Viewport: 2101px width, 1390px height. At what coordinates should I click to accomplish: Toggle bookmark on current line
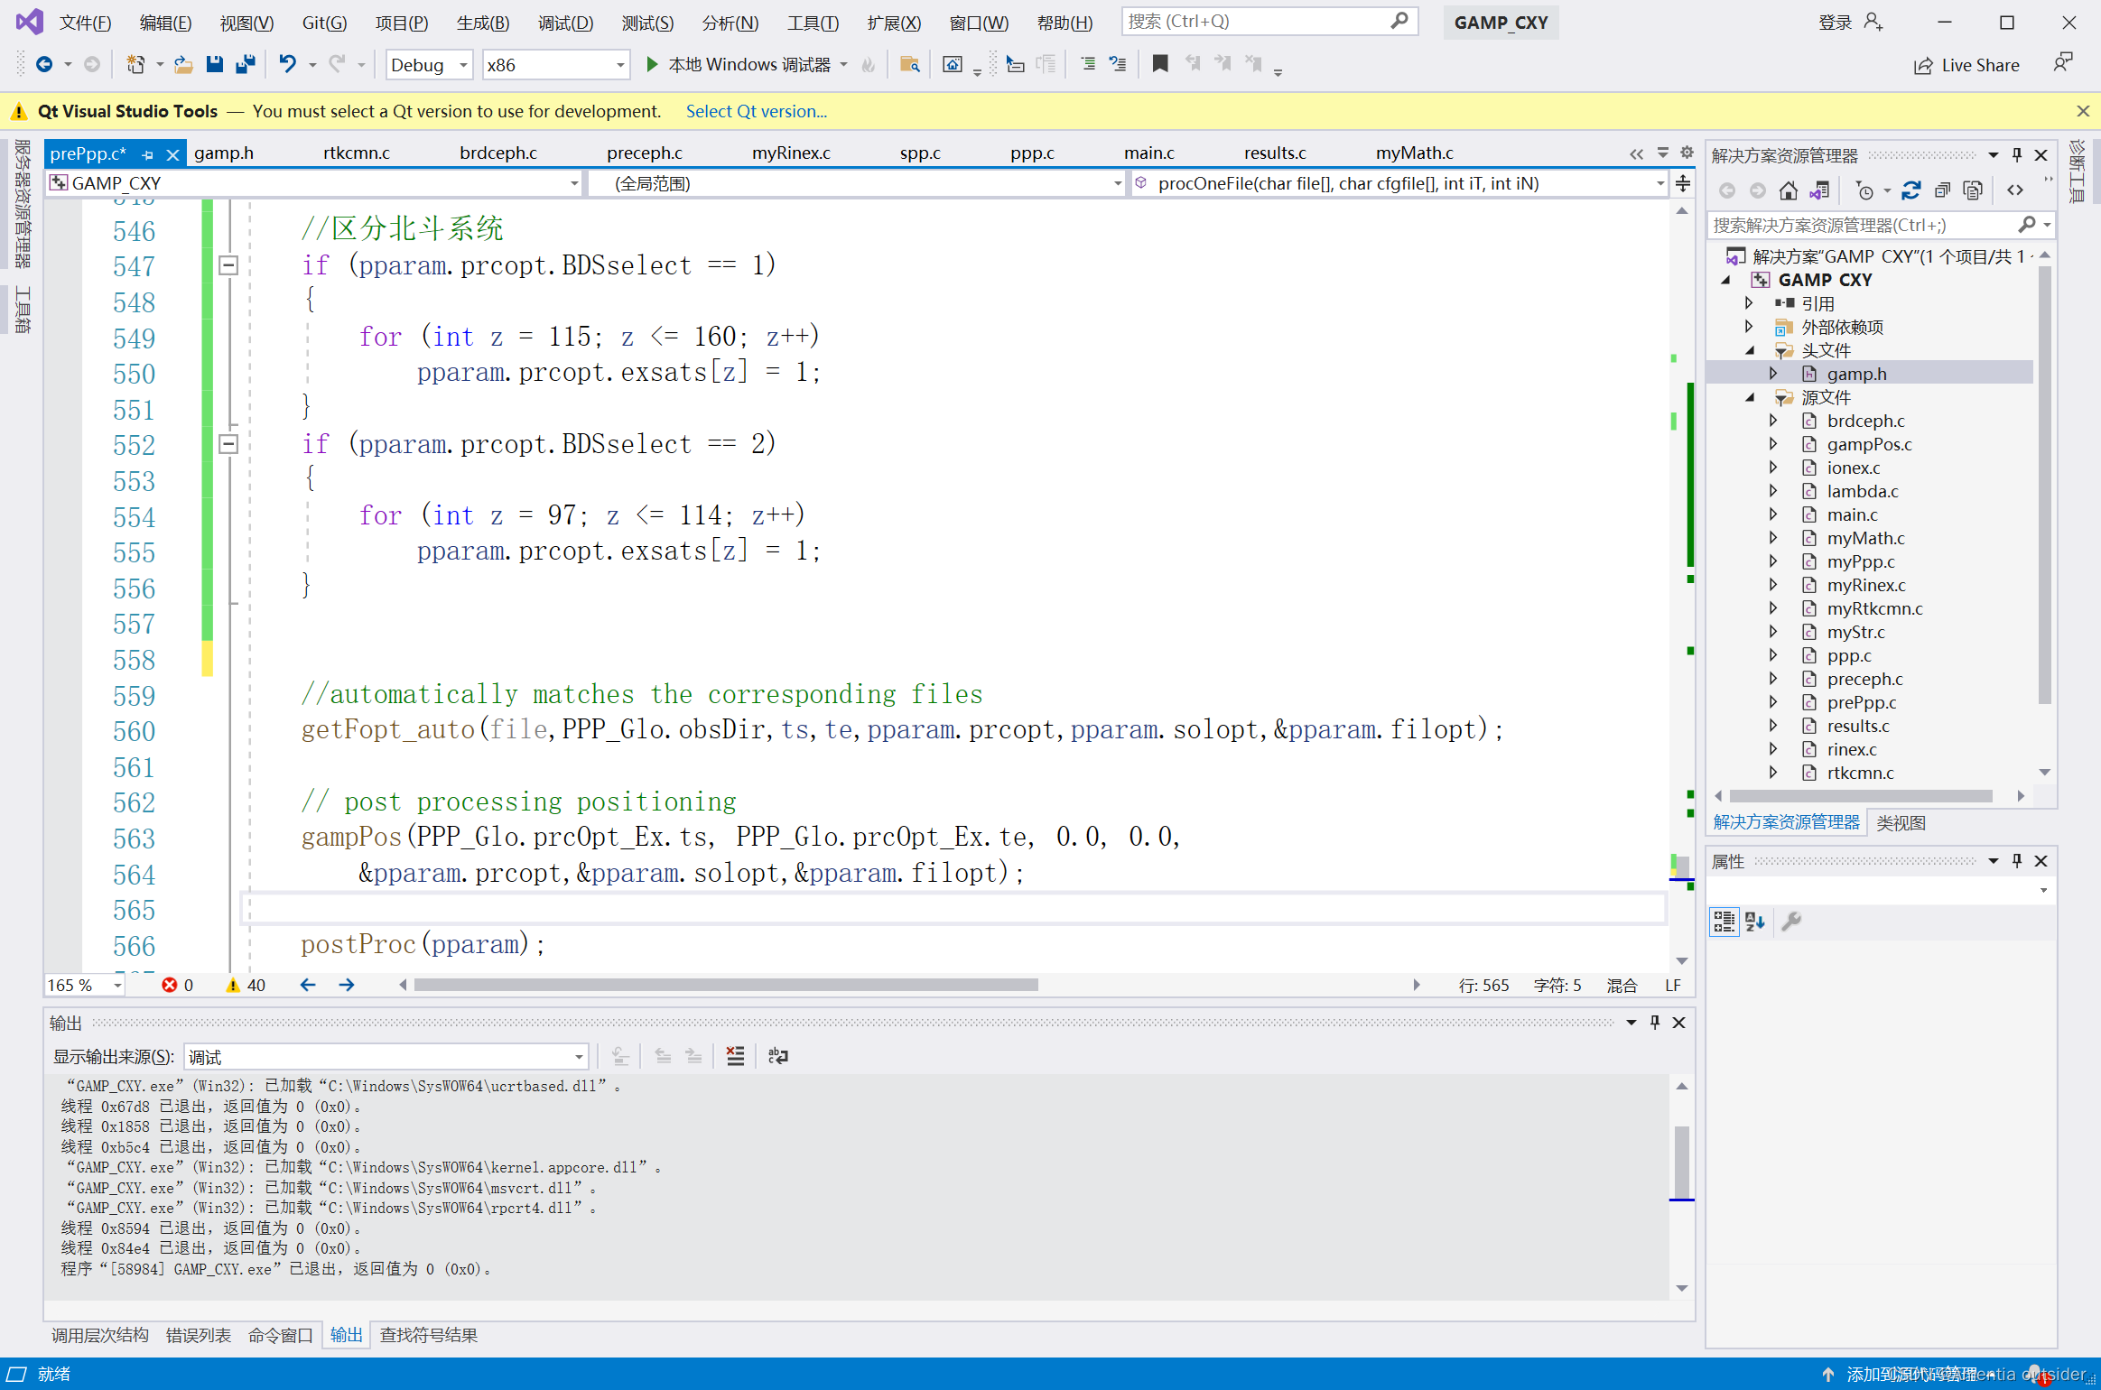pyautogui.click(x=1160, y=64)
